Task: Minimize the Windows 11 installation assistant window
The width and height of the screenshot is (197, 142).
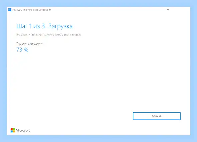Action: pos(168,10)
